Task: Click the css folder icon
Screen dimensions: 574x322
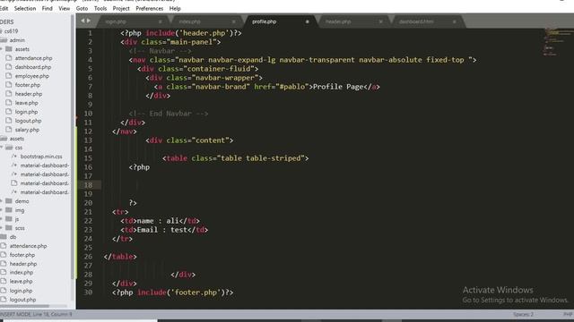Action: point(9,148)
